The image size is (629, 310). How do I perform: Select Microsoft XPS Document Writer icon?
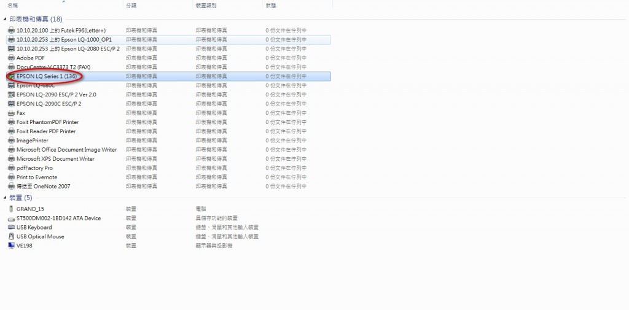coord(11,159)
